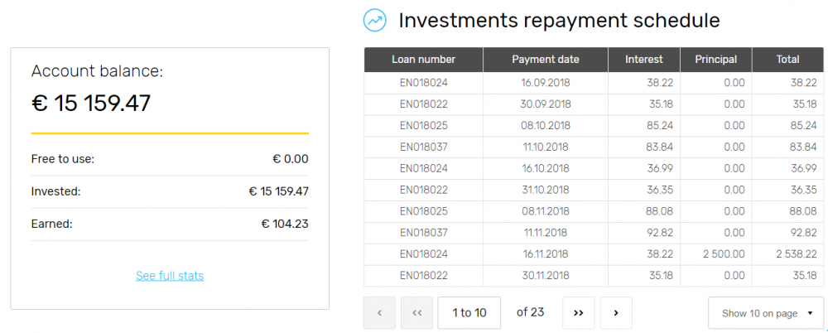Open the See full stats link

coord(170,276)
